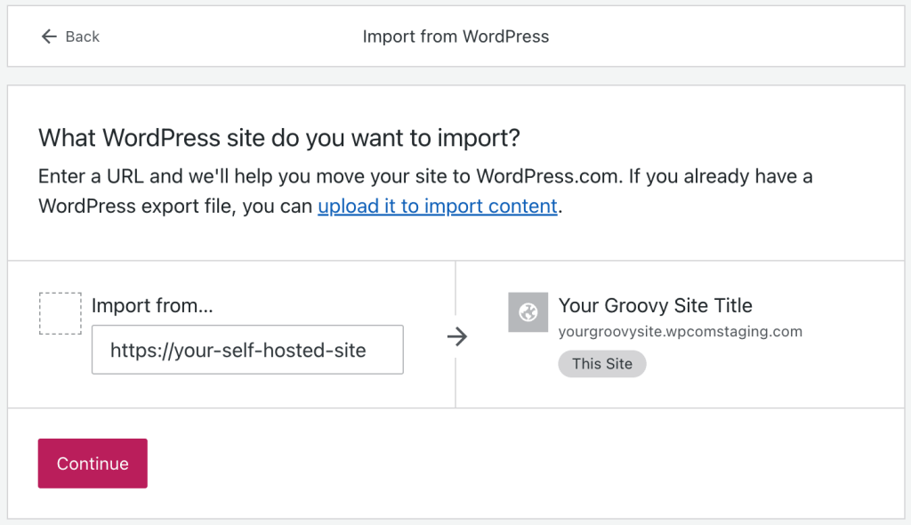This screenshot has height=525, width=911.
Task: Go back using the Back label
Action: click(83, 36)
